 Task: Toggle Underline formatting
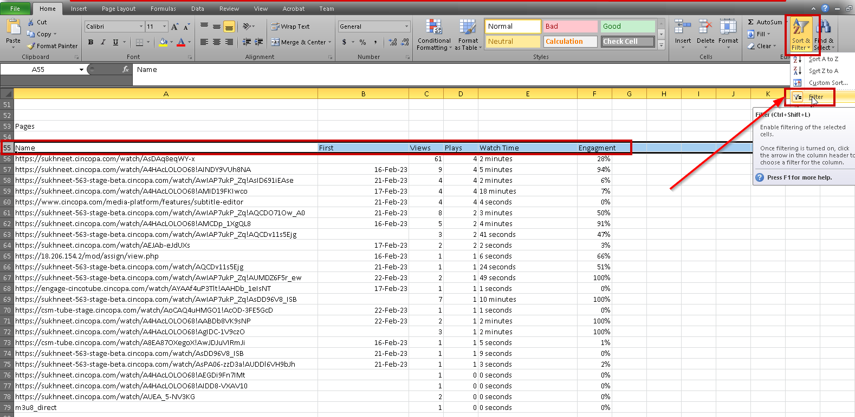(115, 42)
